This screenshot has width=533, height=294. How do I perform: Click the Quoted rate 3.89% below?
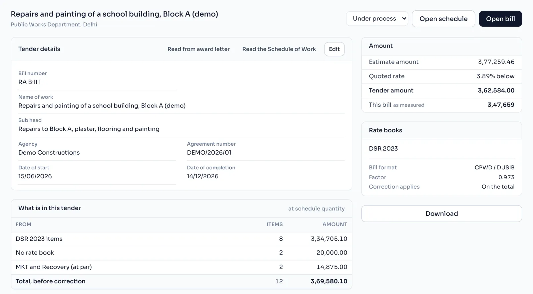pos(495,76)
